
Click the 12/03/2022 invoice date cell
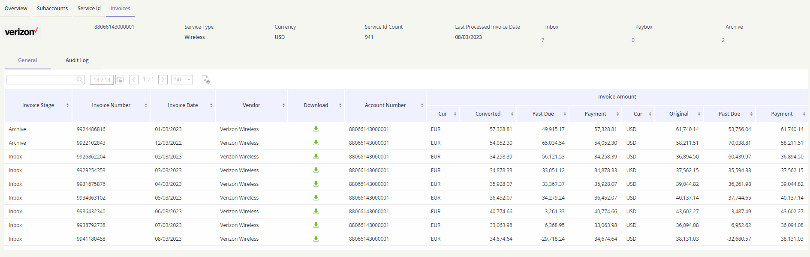(168, 143)
